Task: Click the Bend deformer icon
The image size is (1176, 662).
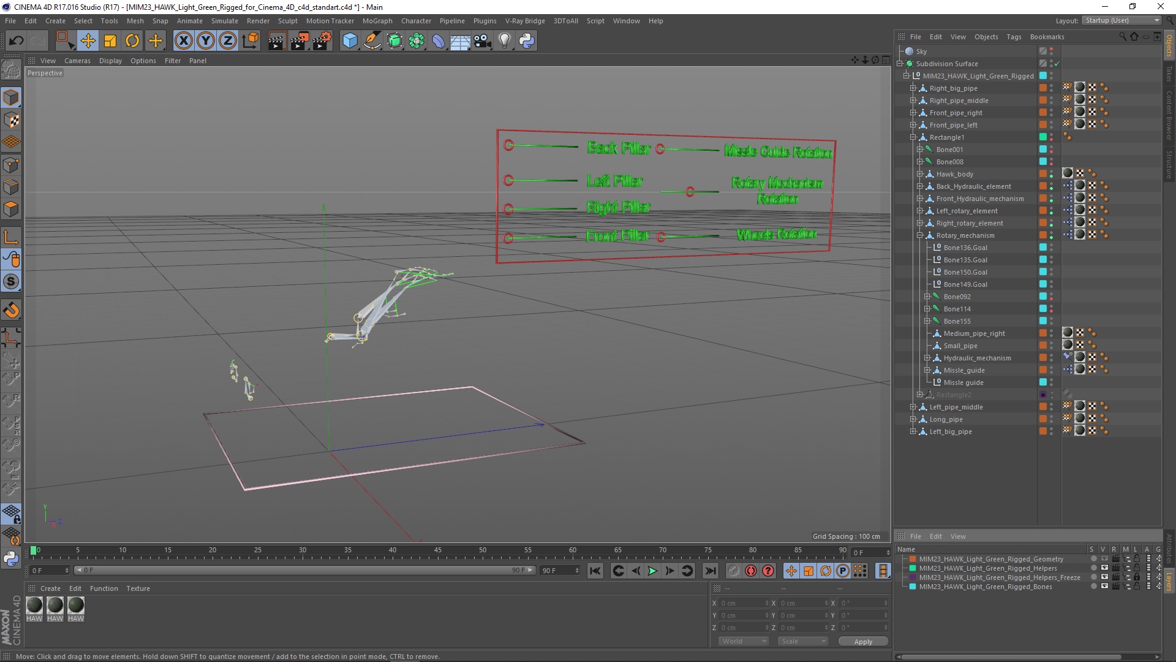Action: 439,41
